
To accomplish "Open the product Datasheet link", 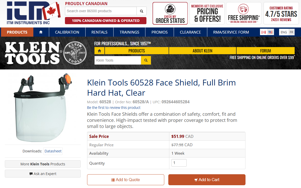I will coord(53,151).
